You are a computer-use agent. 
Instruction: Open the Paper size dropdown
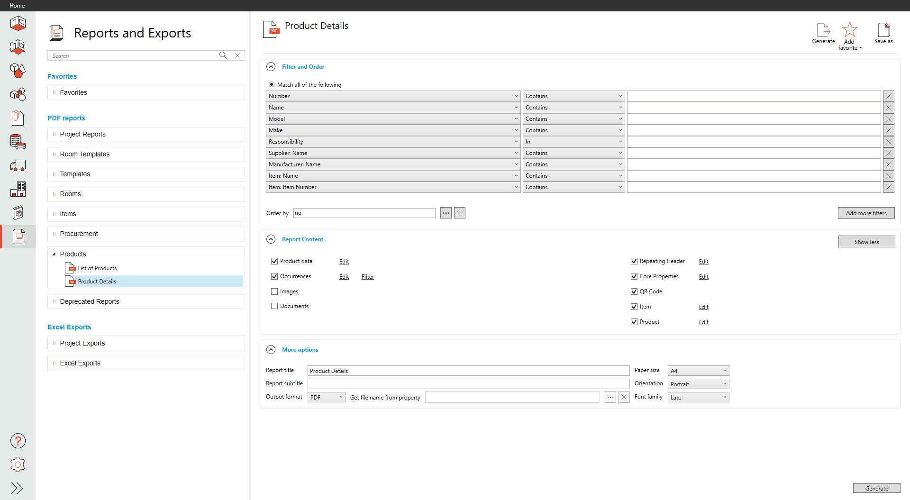click(698, 371)
